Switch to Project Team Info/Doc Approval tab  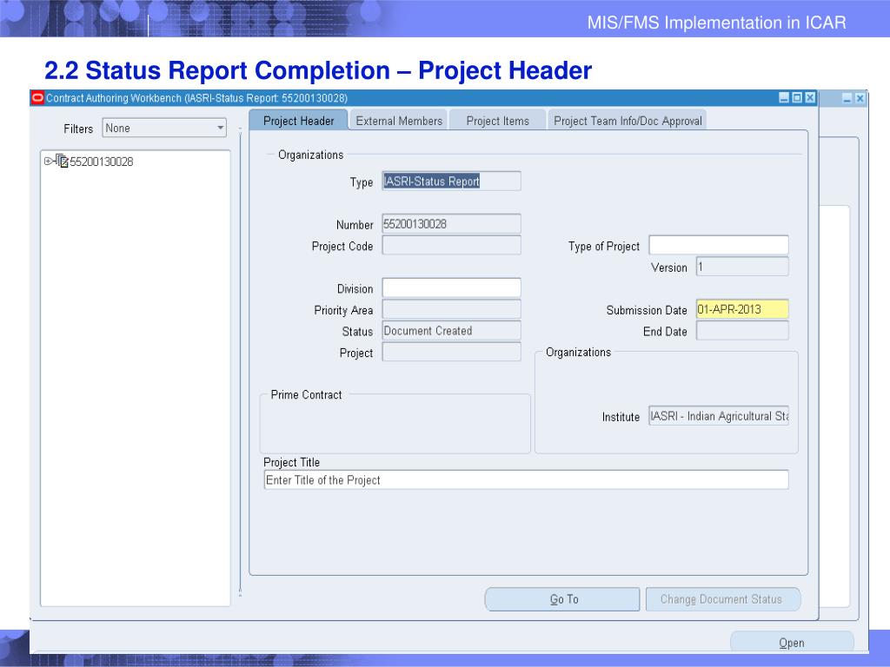628,121
